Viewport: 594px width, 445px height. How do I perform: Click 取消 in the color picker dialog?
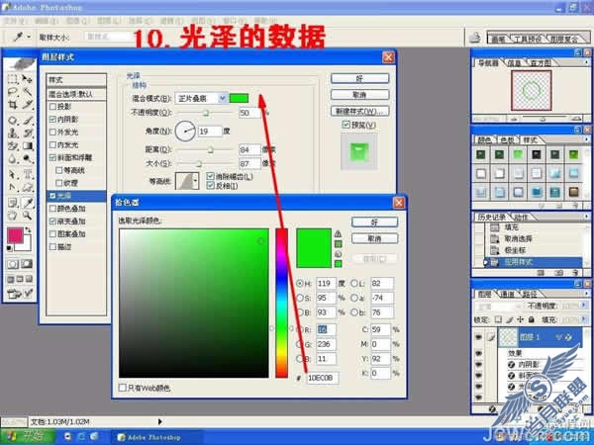pos(374,238)
